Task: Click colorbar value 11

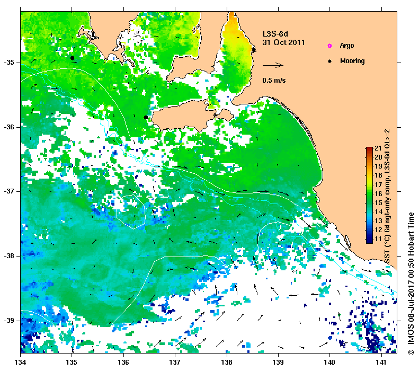Action: coord(378,238)
